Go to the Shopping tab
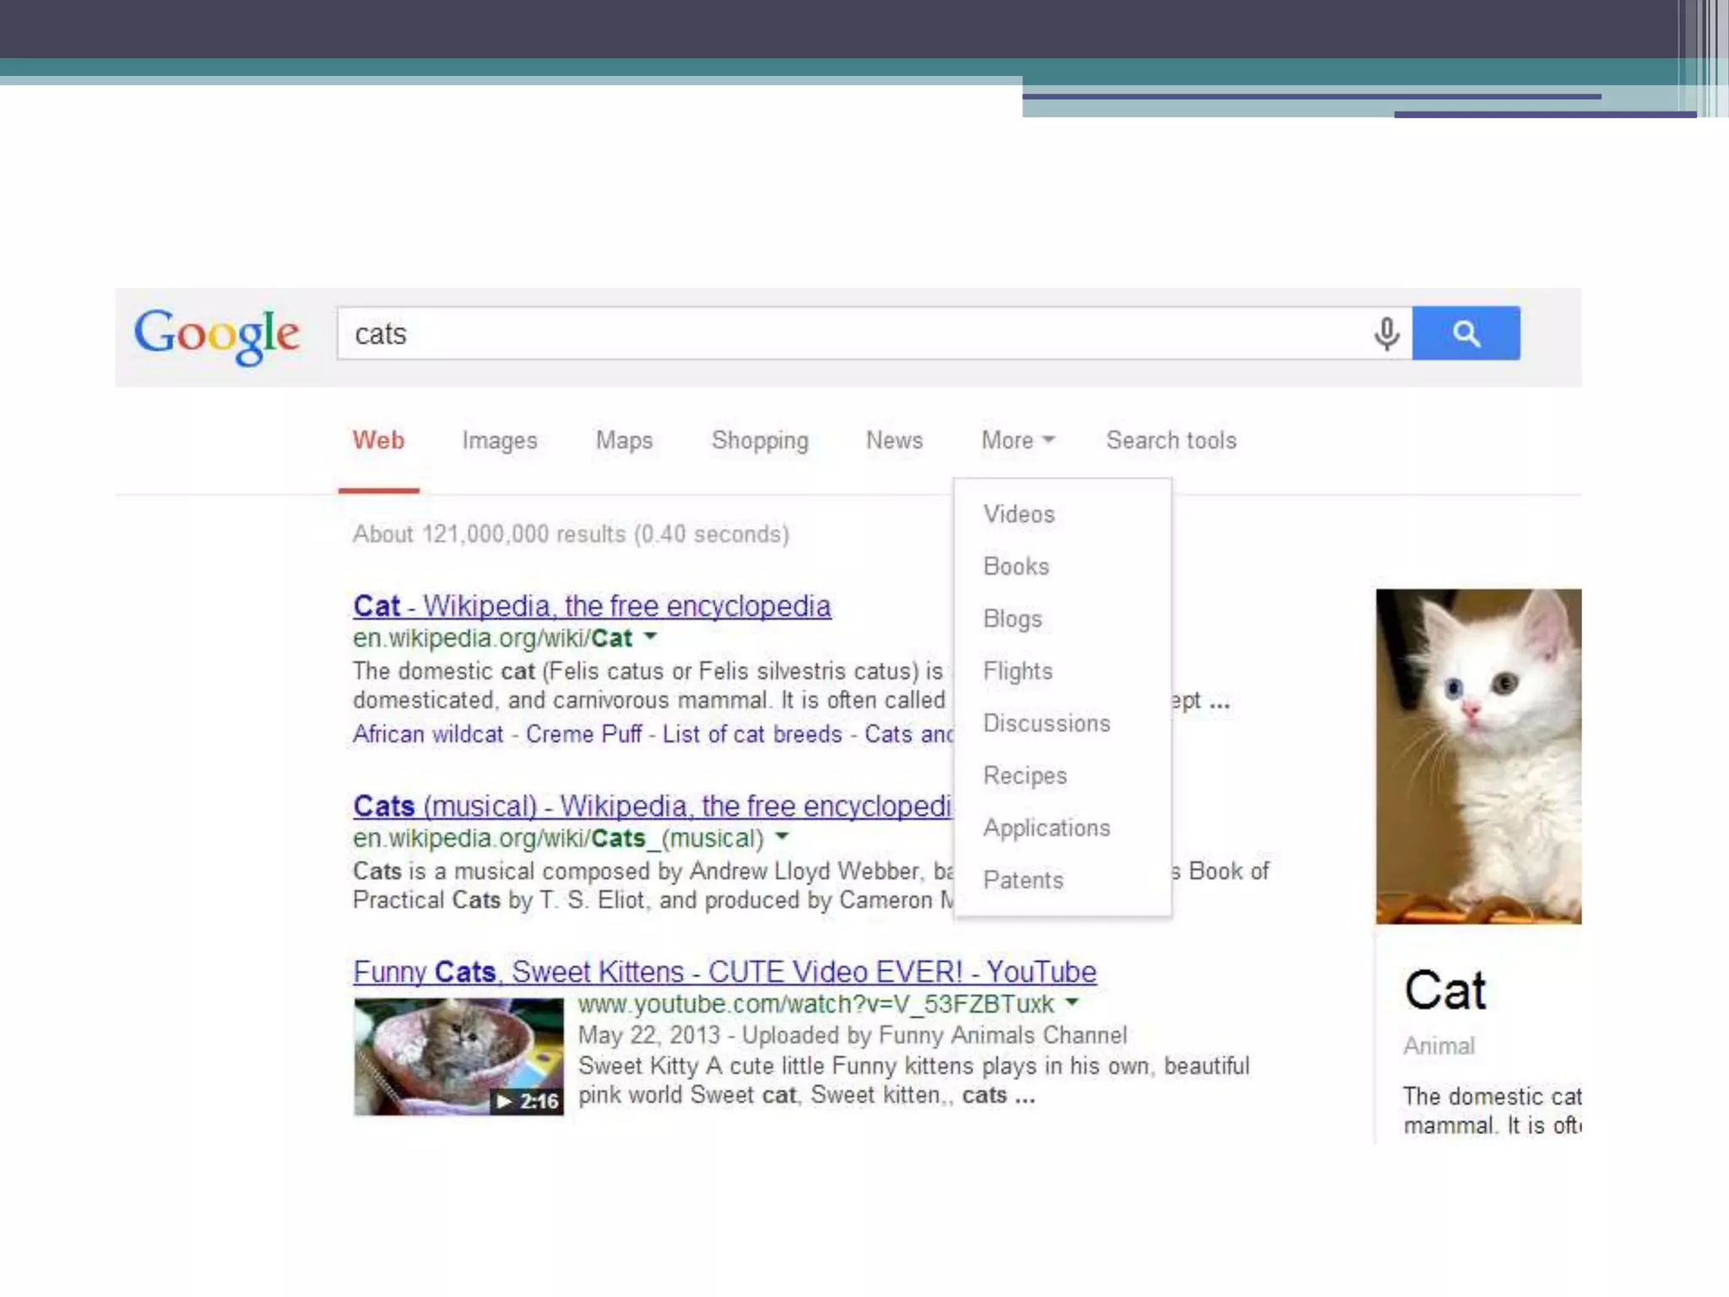The image size is (1729, 1297). 760,441
